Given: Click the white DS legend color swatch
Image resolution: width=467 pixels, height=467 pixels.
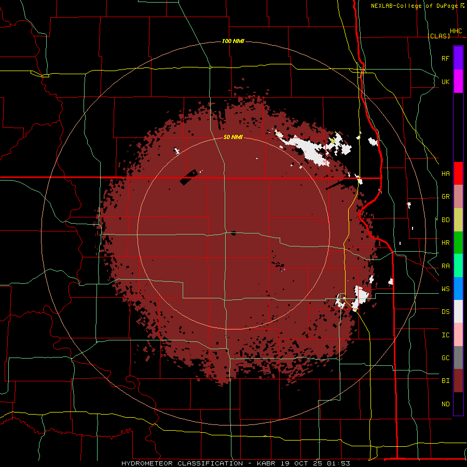Looking at the screenshot, I should tap(458, 311).
